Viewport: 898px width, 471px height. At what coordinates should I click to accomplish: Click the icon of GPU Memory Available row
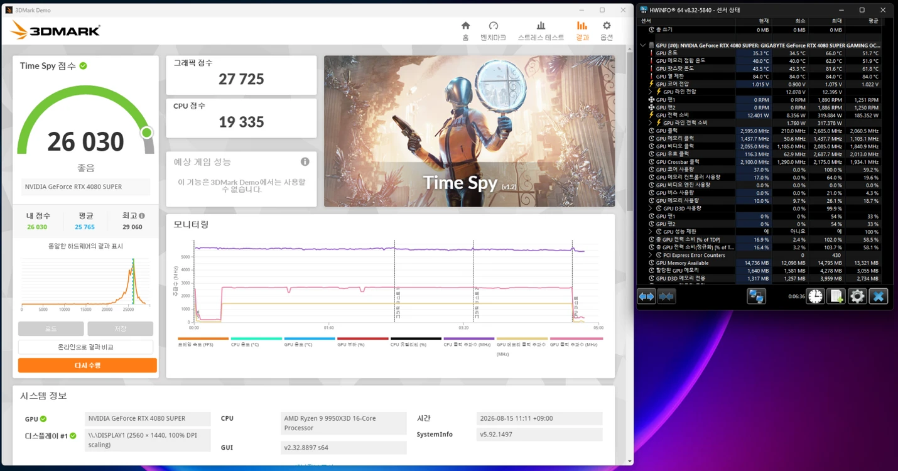coord(651,263)
